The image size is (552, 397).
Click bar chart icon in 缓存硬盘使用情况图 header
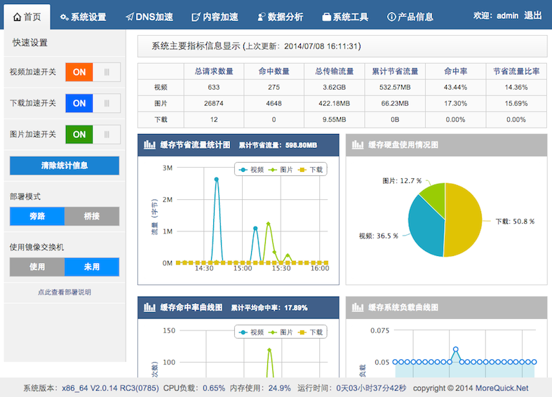click(x=358, y=144)
